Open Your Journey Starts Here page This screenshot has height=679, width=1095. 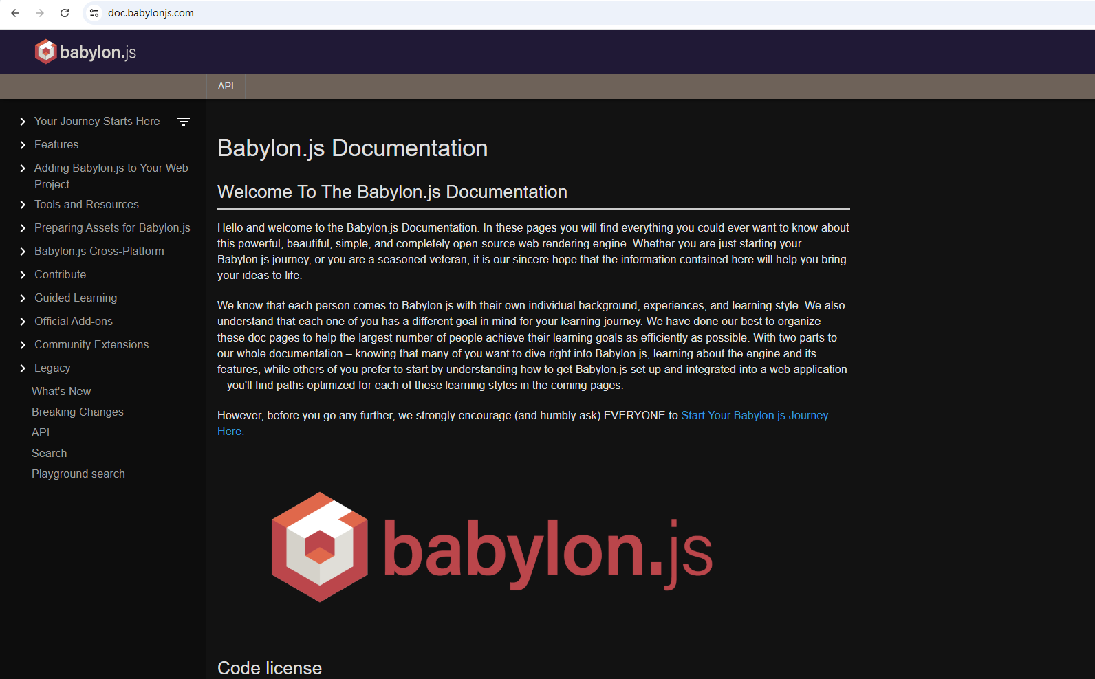[x=97, y=121]
